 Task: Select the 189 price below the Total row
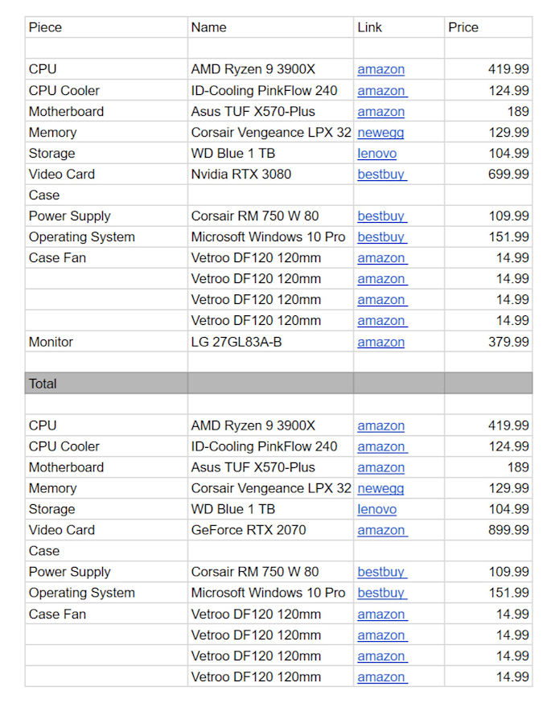click(488, 467)
